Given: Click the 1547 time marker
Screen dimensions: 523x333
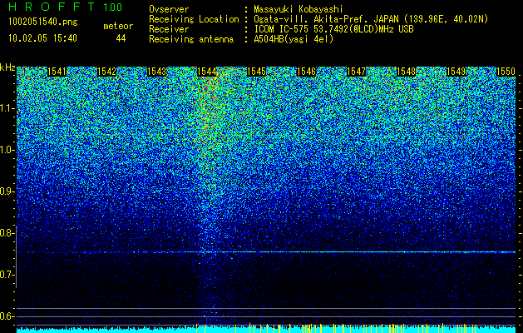Looking at the screenshot, I should click(356, 72).
